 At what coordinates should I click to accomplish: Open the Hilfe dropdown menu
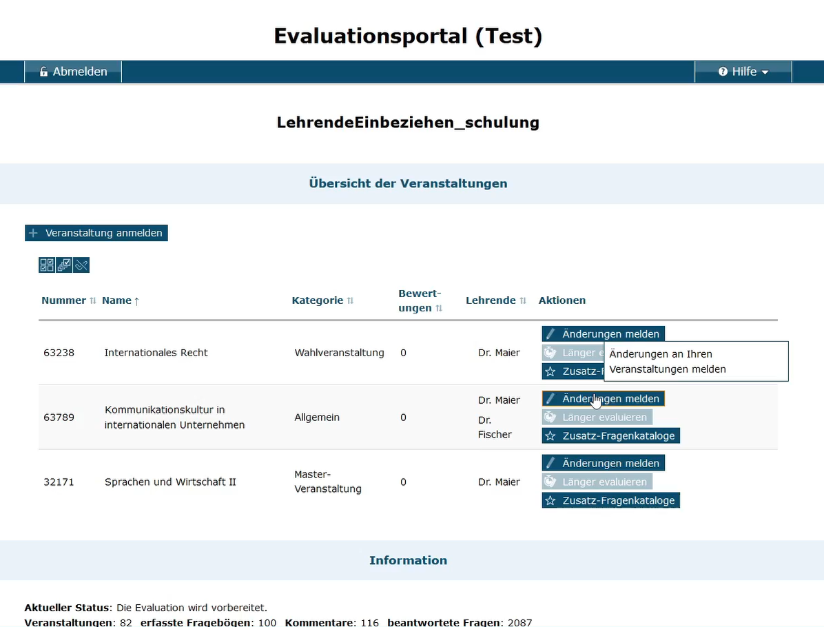tap(743, 72)
